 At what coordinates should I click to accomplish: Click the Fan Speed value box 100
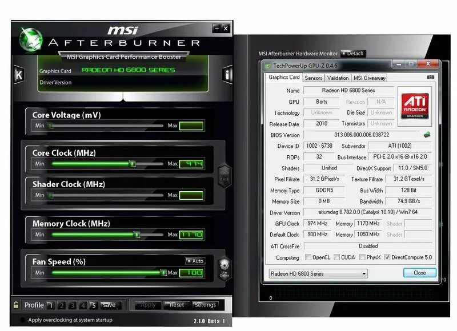(x=191, y=273)
